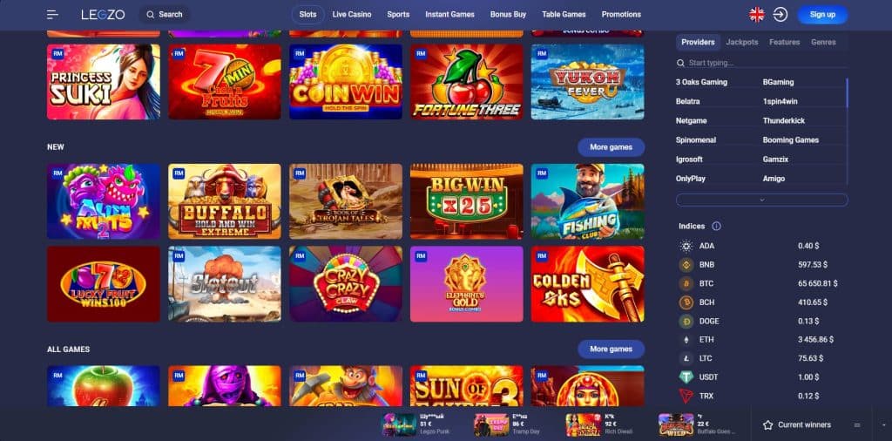Click More games beside NEW
This screenshot has width=892, height=441.
point(611,146)
